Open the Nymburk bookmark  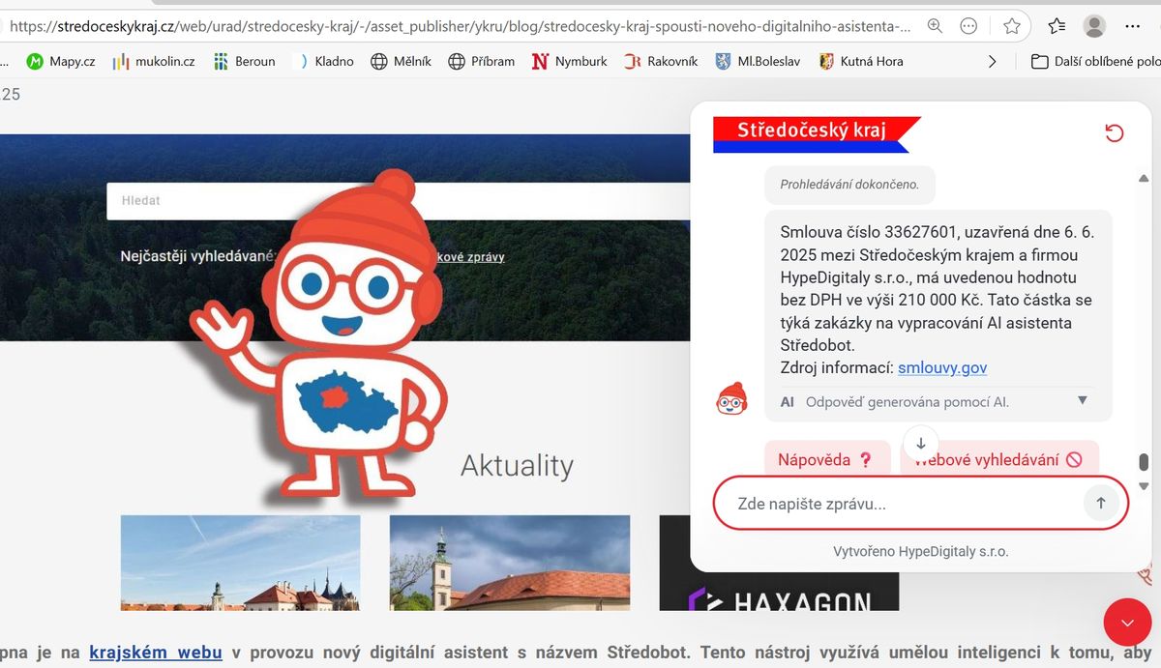click(570, 61)
